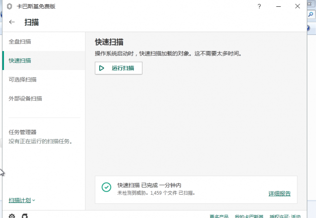The image size is (316, 218).
Task: Select 外部设备扫描 in the sidebar
Action: [44, 98]
